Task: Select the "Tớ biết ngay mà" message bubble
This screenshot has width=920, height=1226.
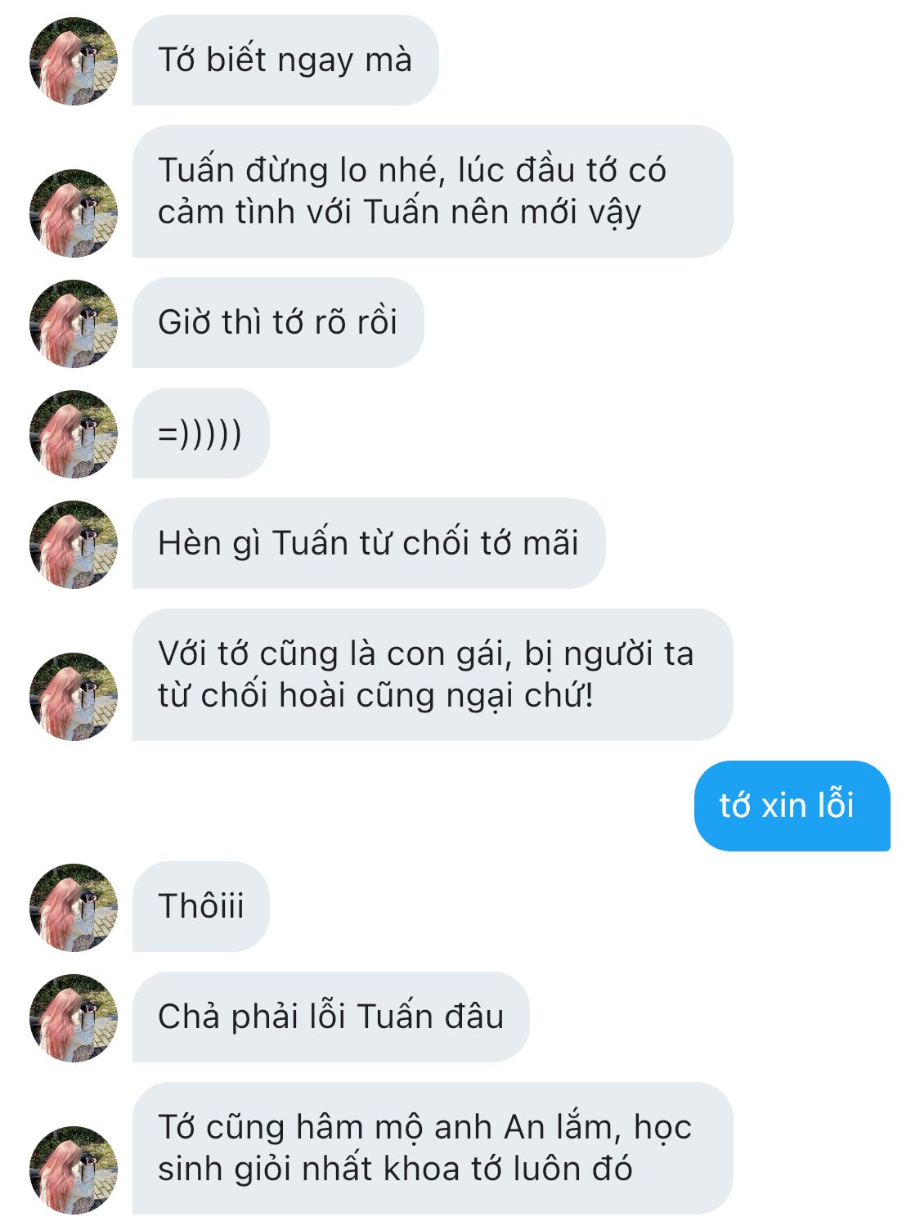Action: tap(285, 61)
